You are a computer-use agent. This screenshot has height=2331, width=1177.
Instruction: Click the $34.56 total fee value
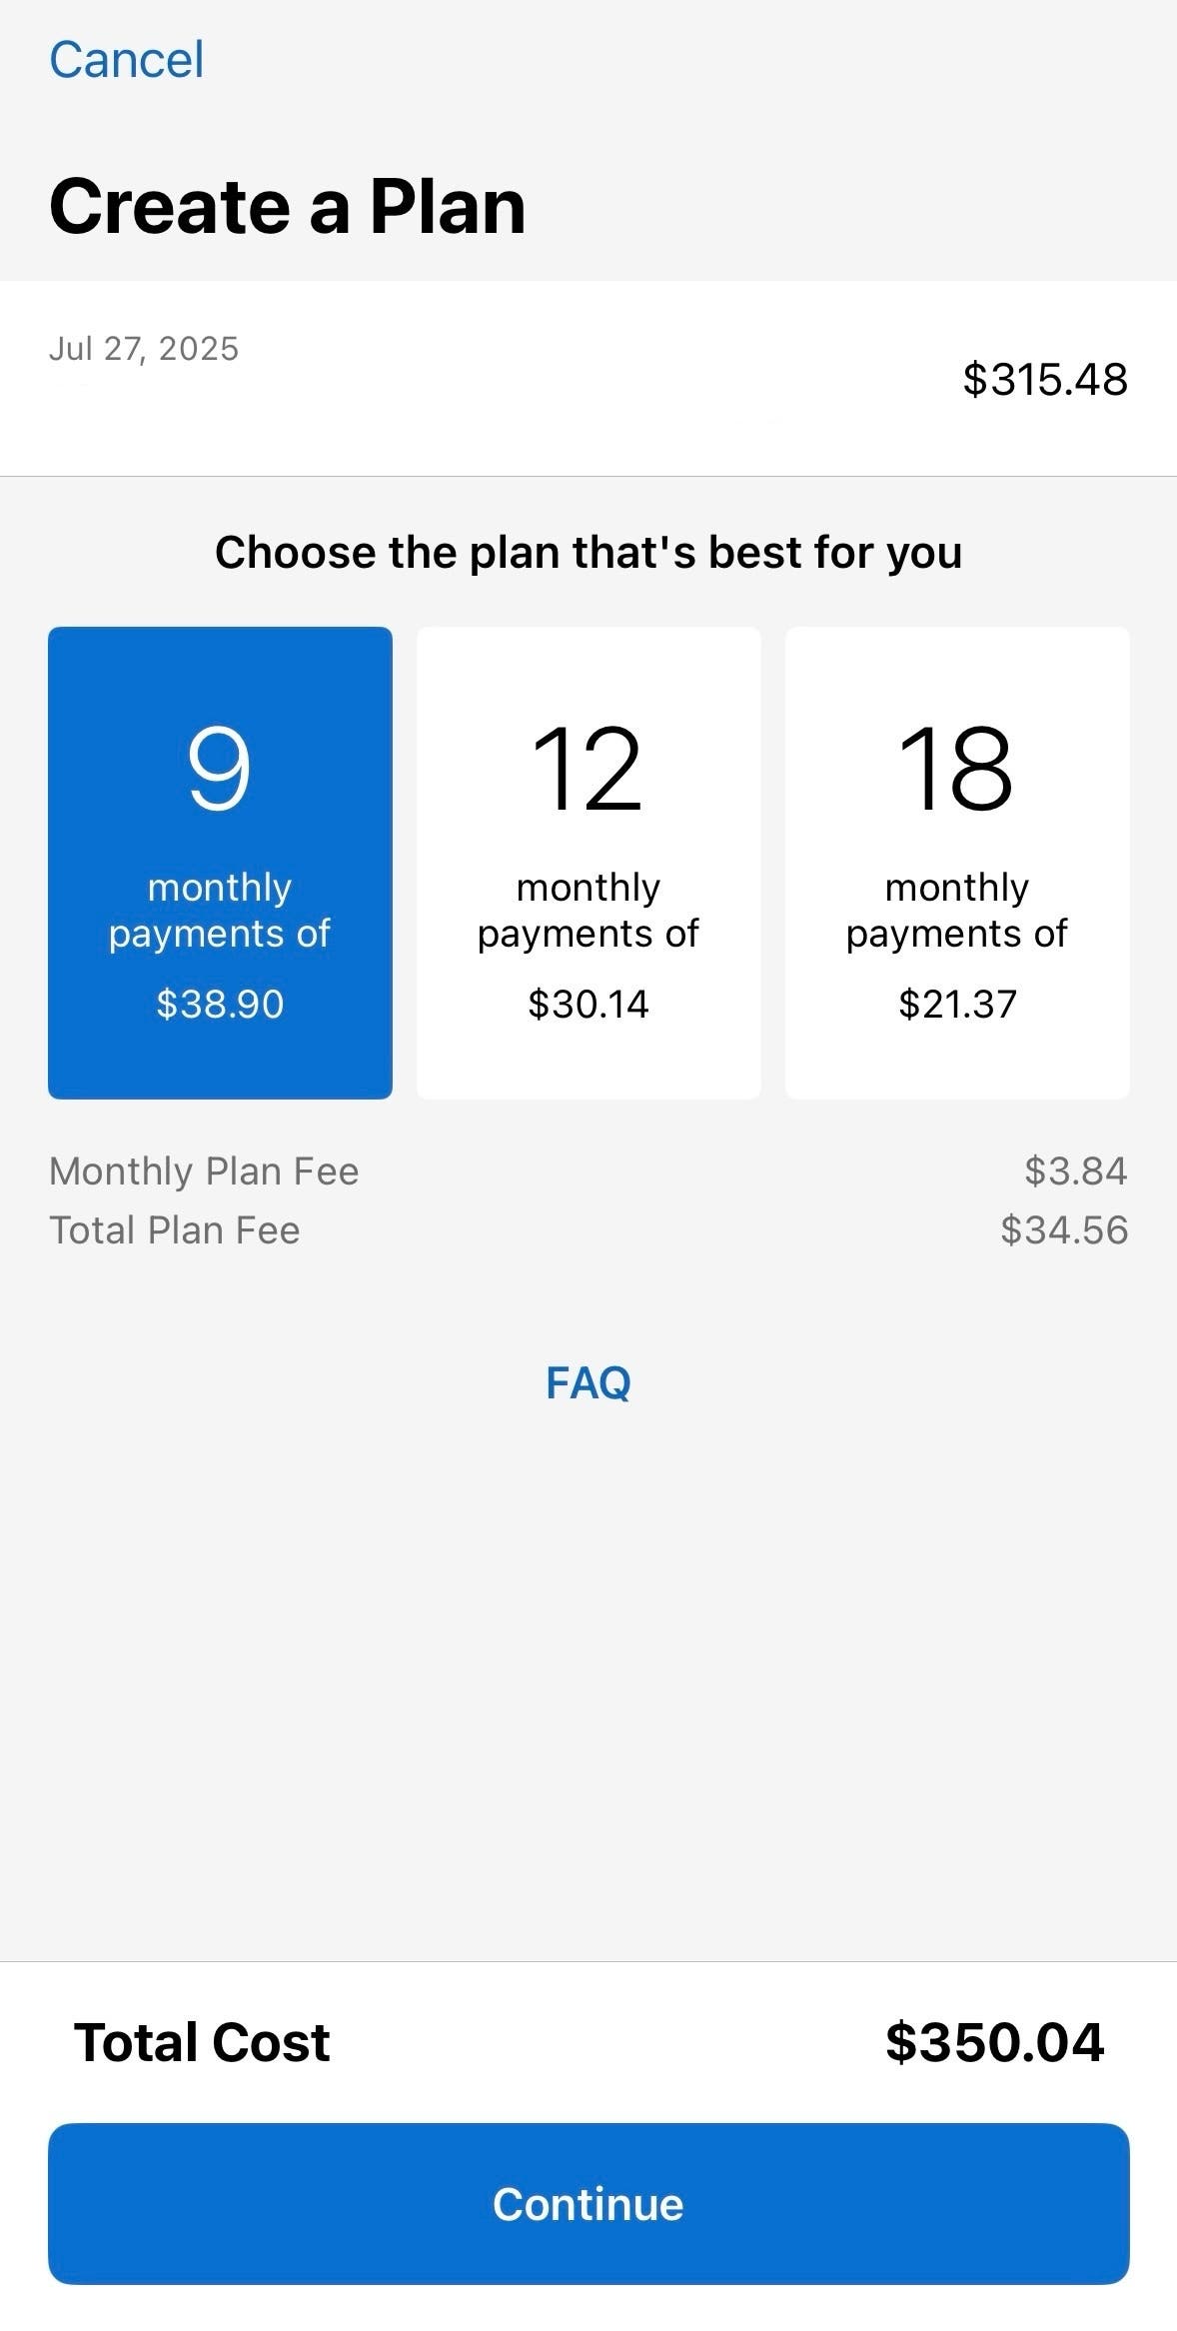click(1063, 1230)
